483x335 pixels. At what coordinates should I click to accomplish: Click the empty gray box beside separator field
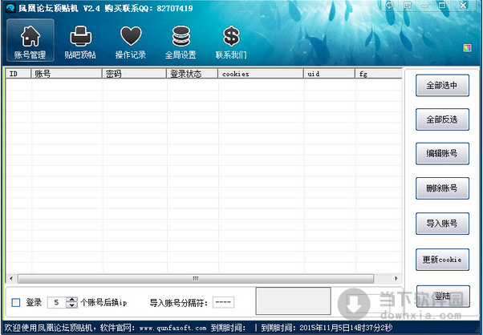[294, 301]
